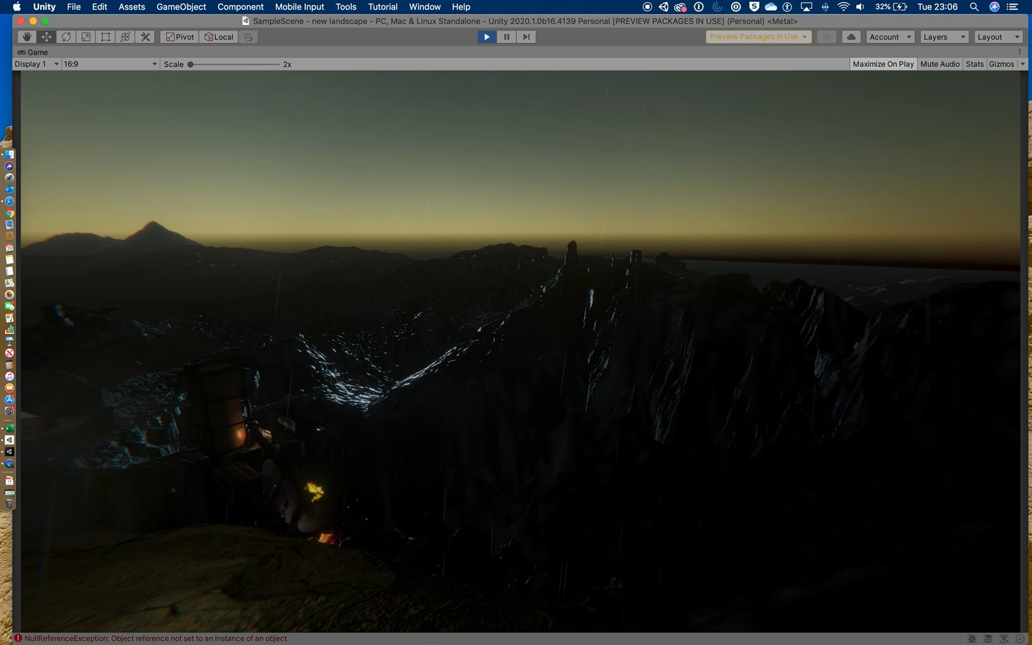
Task: Adjust the Scale slider
Action: 190,64
